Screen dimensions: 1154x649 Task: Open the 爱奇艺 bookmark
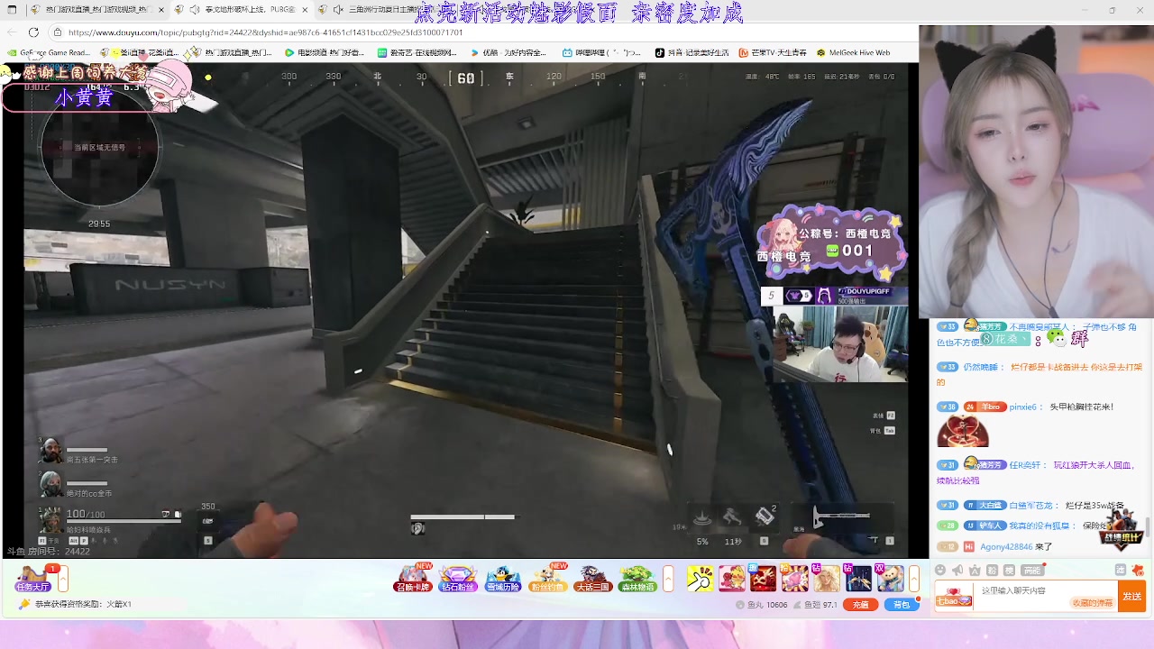pos(418,52)
